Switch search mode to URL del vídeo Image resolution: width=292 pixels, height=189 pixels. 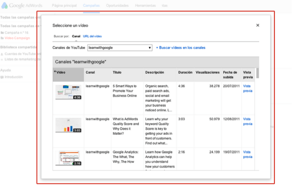92,36
